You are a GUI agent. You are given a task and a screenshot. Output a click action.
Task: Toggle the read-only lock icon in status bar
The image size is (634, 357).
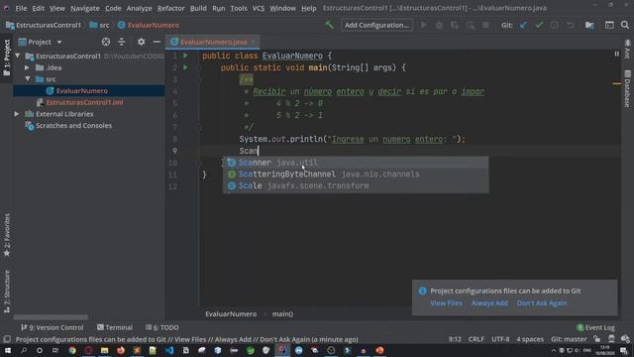[x=597, y=339]
